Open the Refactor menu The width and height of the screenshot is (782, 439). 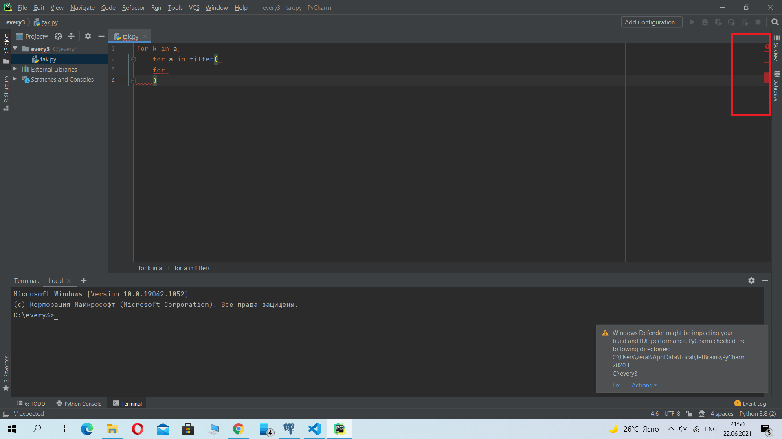coord(133,8)
